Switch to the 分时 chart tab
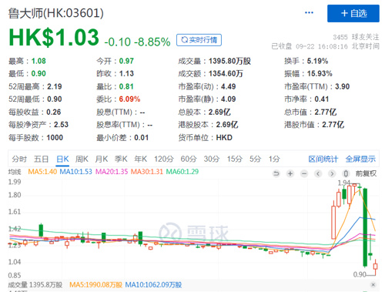This screenshot has height=292, width=385. 19,159
